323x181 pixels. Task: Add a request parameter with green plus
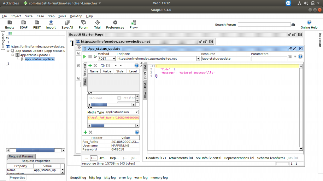90,65
